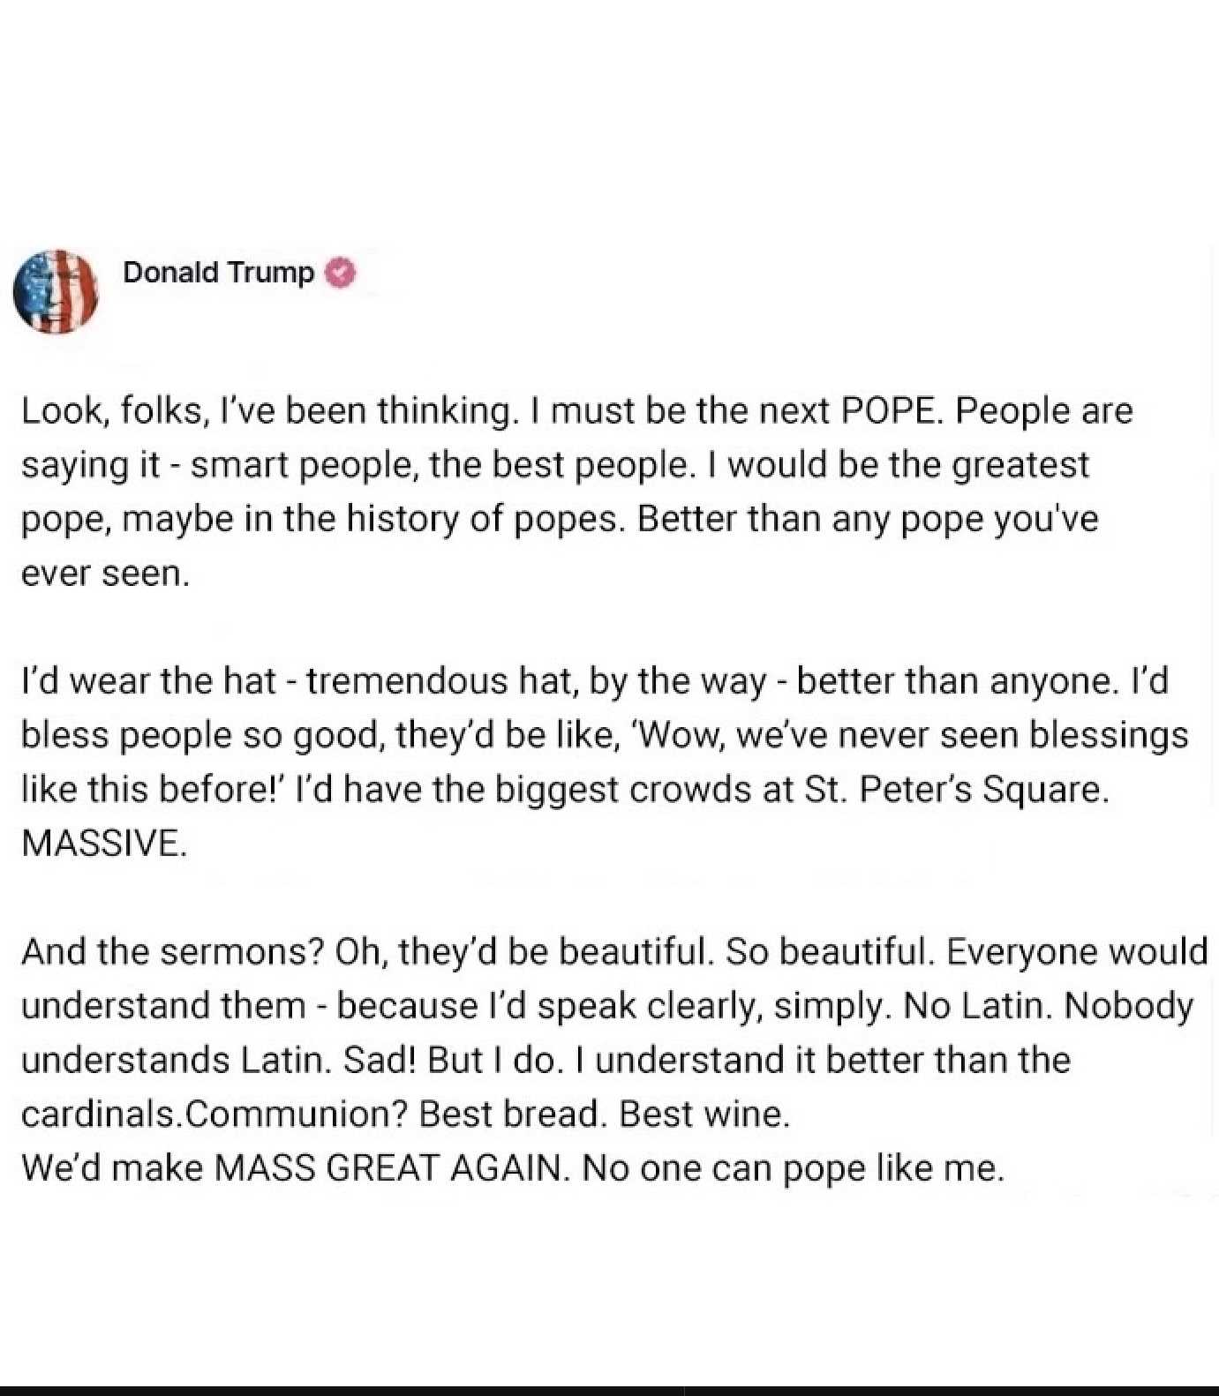Image resolution: width=1219 pixels, height=1396 pixels.
Task: Click the pink verified badge icon
Action: pos(341,273)
